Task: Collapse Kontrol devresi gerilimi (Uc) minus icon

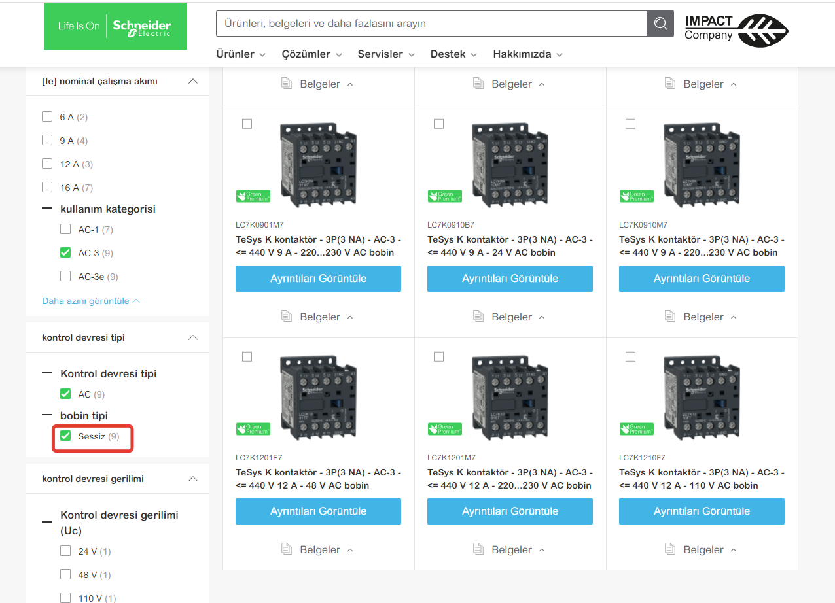Action: 47,522
